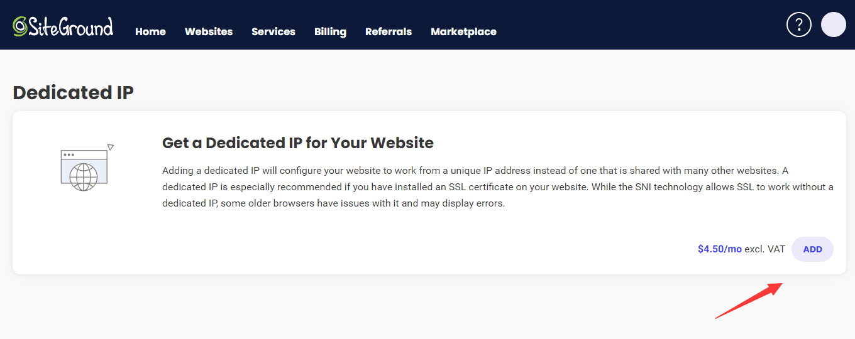Open the help question mark icon

click(798, 24)
